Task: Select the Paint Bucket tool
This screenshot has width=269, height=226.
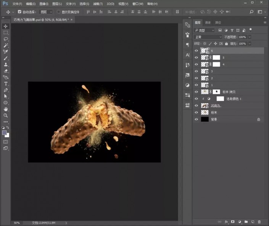Action: click(x=5, y=77)
